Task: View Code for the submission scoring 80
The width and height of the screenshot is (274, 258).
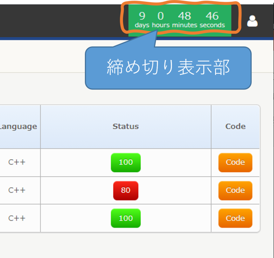Action: point(235,191)
